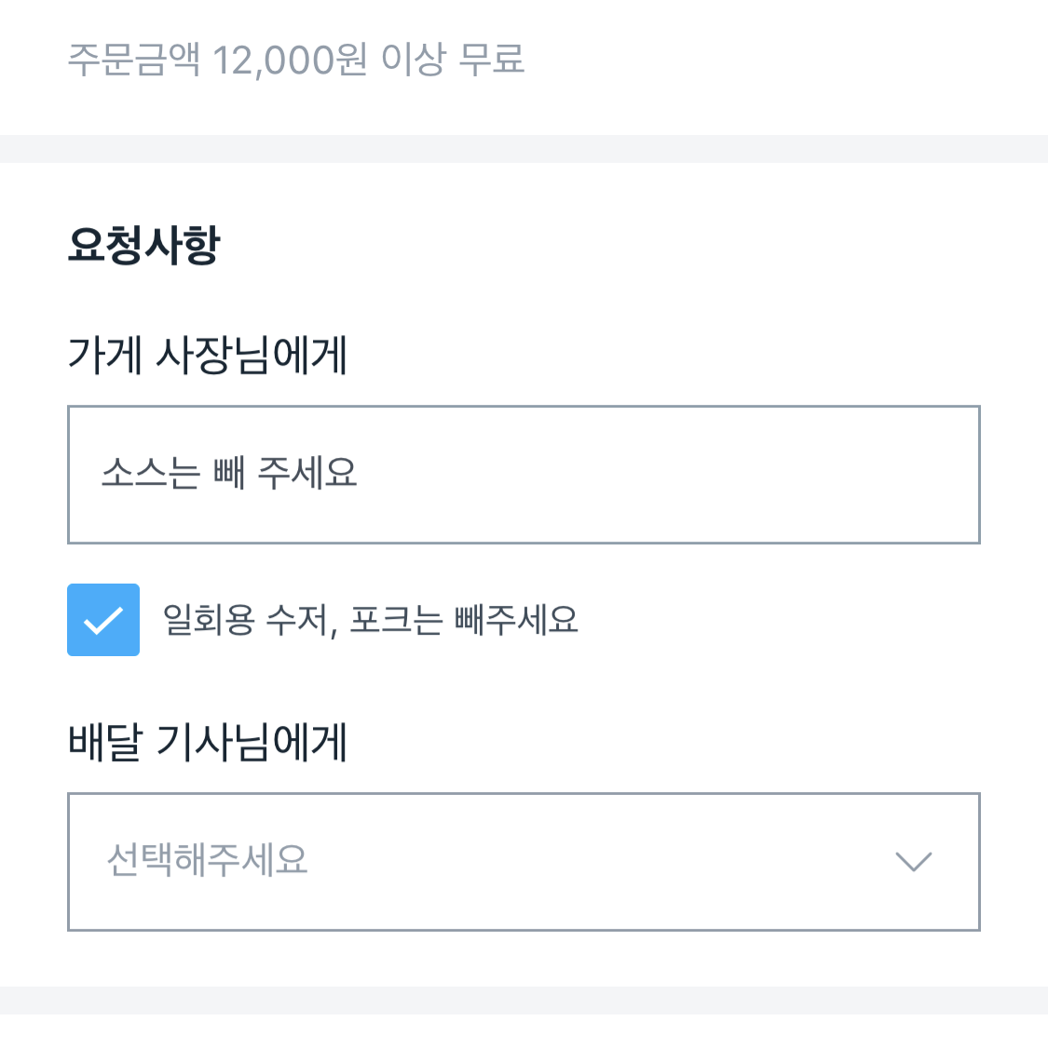This screenshot has height=1048, width=1048.
Task: Click the '배달 기사님에게' field label
Action: [208, 743]
